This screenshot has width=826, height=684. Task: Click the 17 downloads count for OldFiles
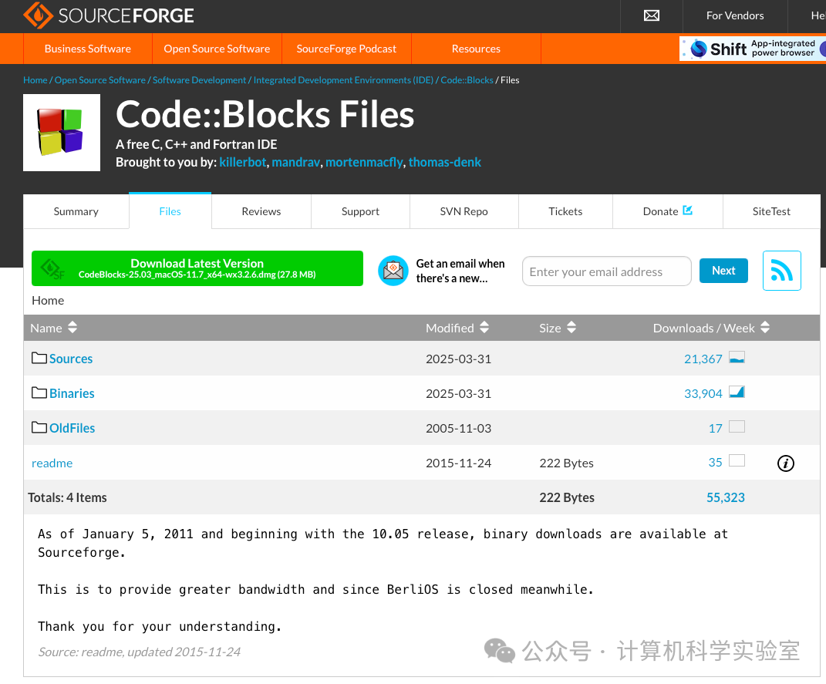coord(716,428)
